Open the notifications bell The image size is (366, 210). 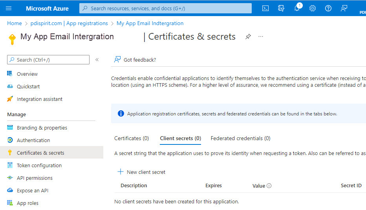coord(297,8)
